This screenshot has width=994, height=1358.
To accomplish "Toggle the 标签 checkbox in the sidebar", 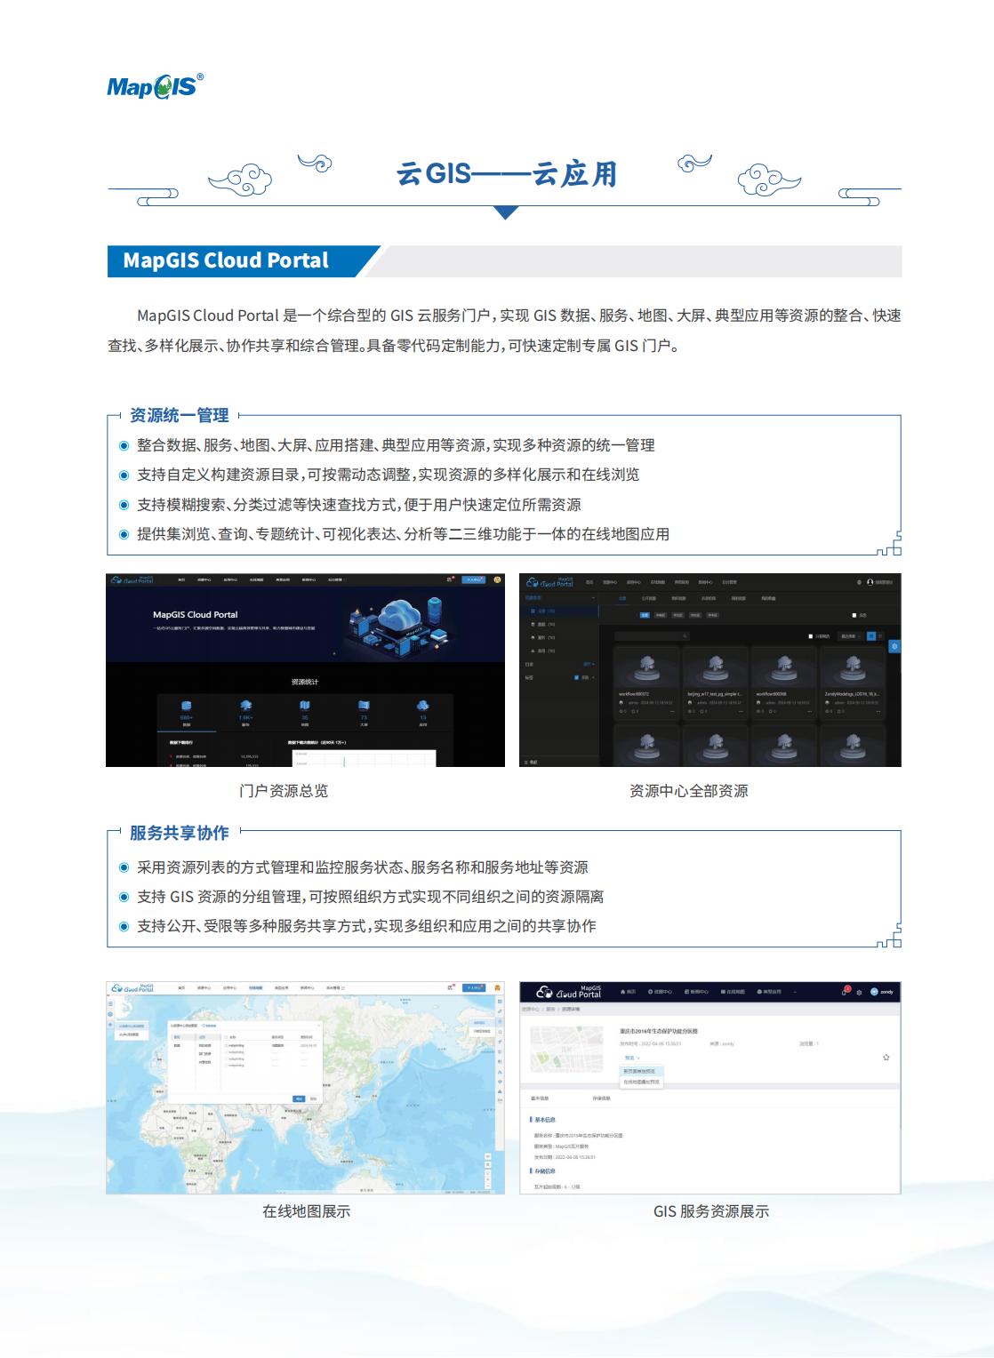I will pos(576,677).
